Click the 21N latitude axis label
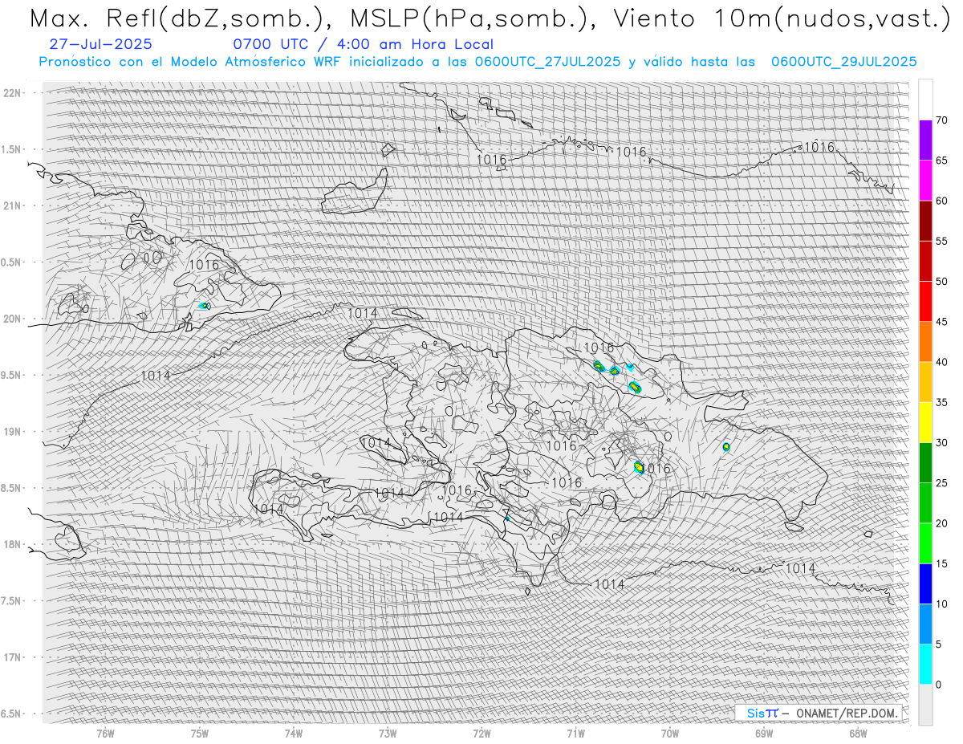The height and width of the screenshot is (744, 963). 11,205
